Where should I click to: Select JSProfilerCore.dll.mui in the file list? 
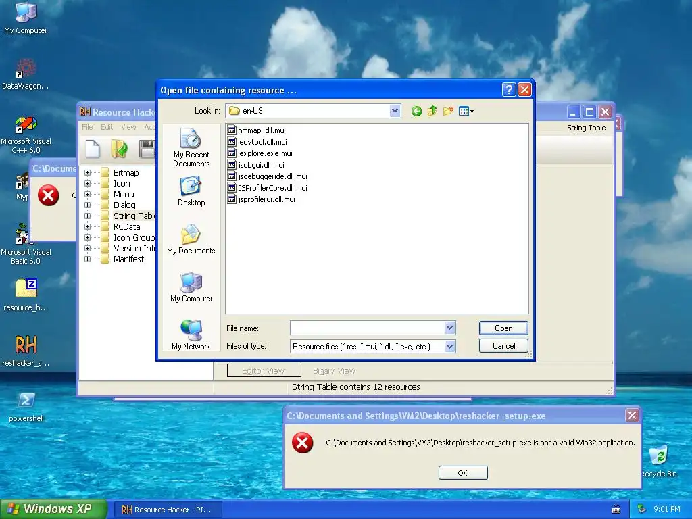268,188
